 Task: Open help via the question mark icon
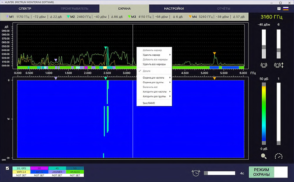click(x=279, y=9)
